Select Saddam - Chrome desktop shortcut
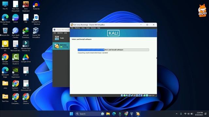The width and height of the screenshot is (209, 117). tap(15, 85)
